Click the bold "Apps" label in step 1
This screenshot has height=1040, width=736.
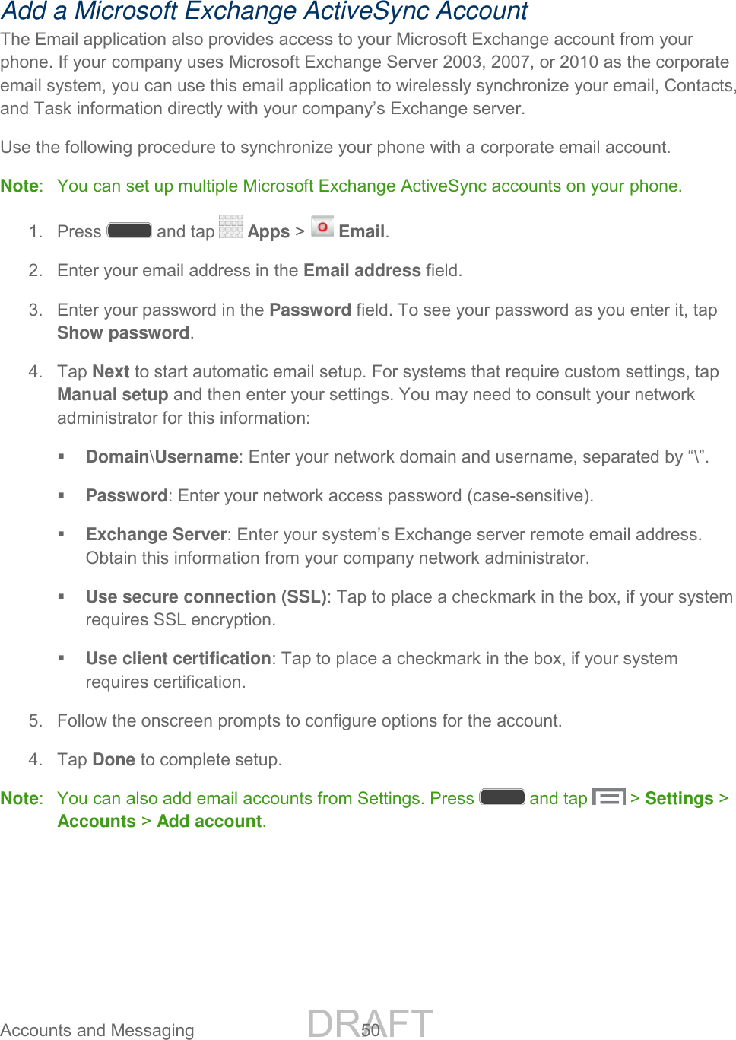point(268,232)
